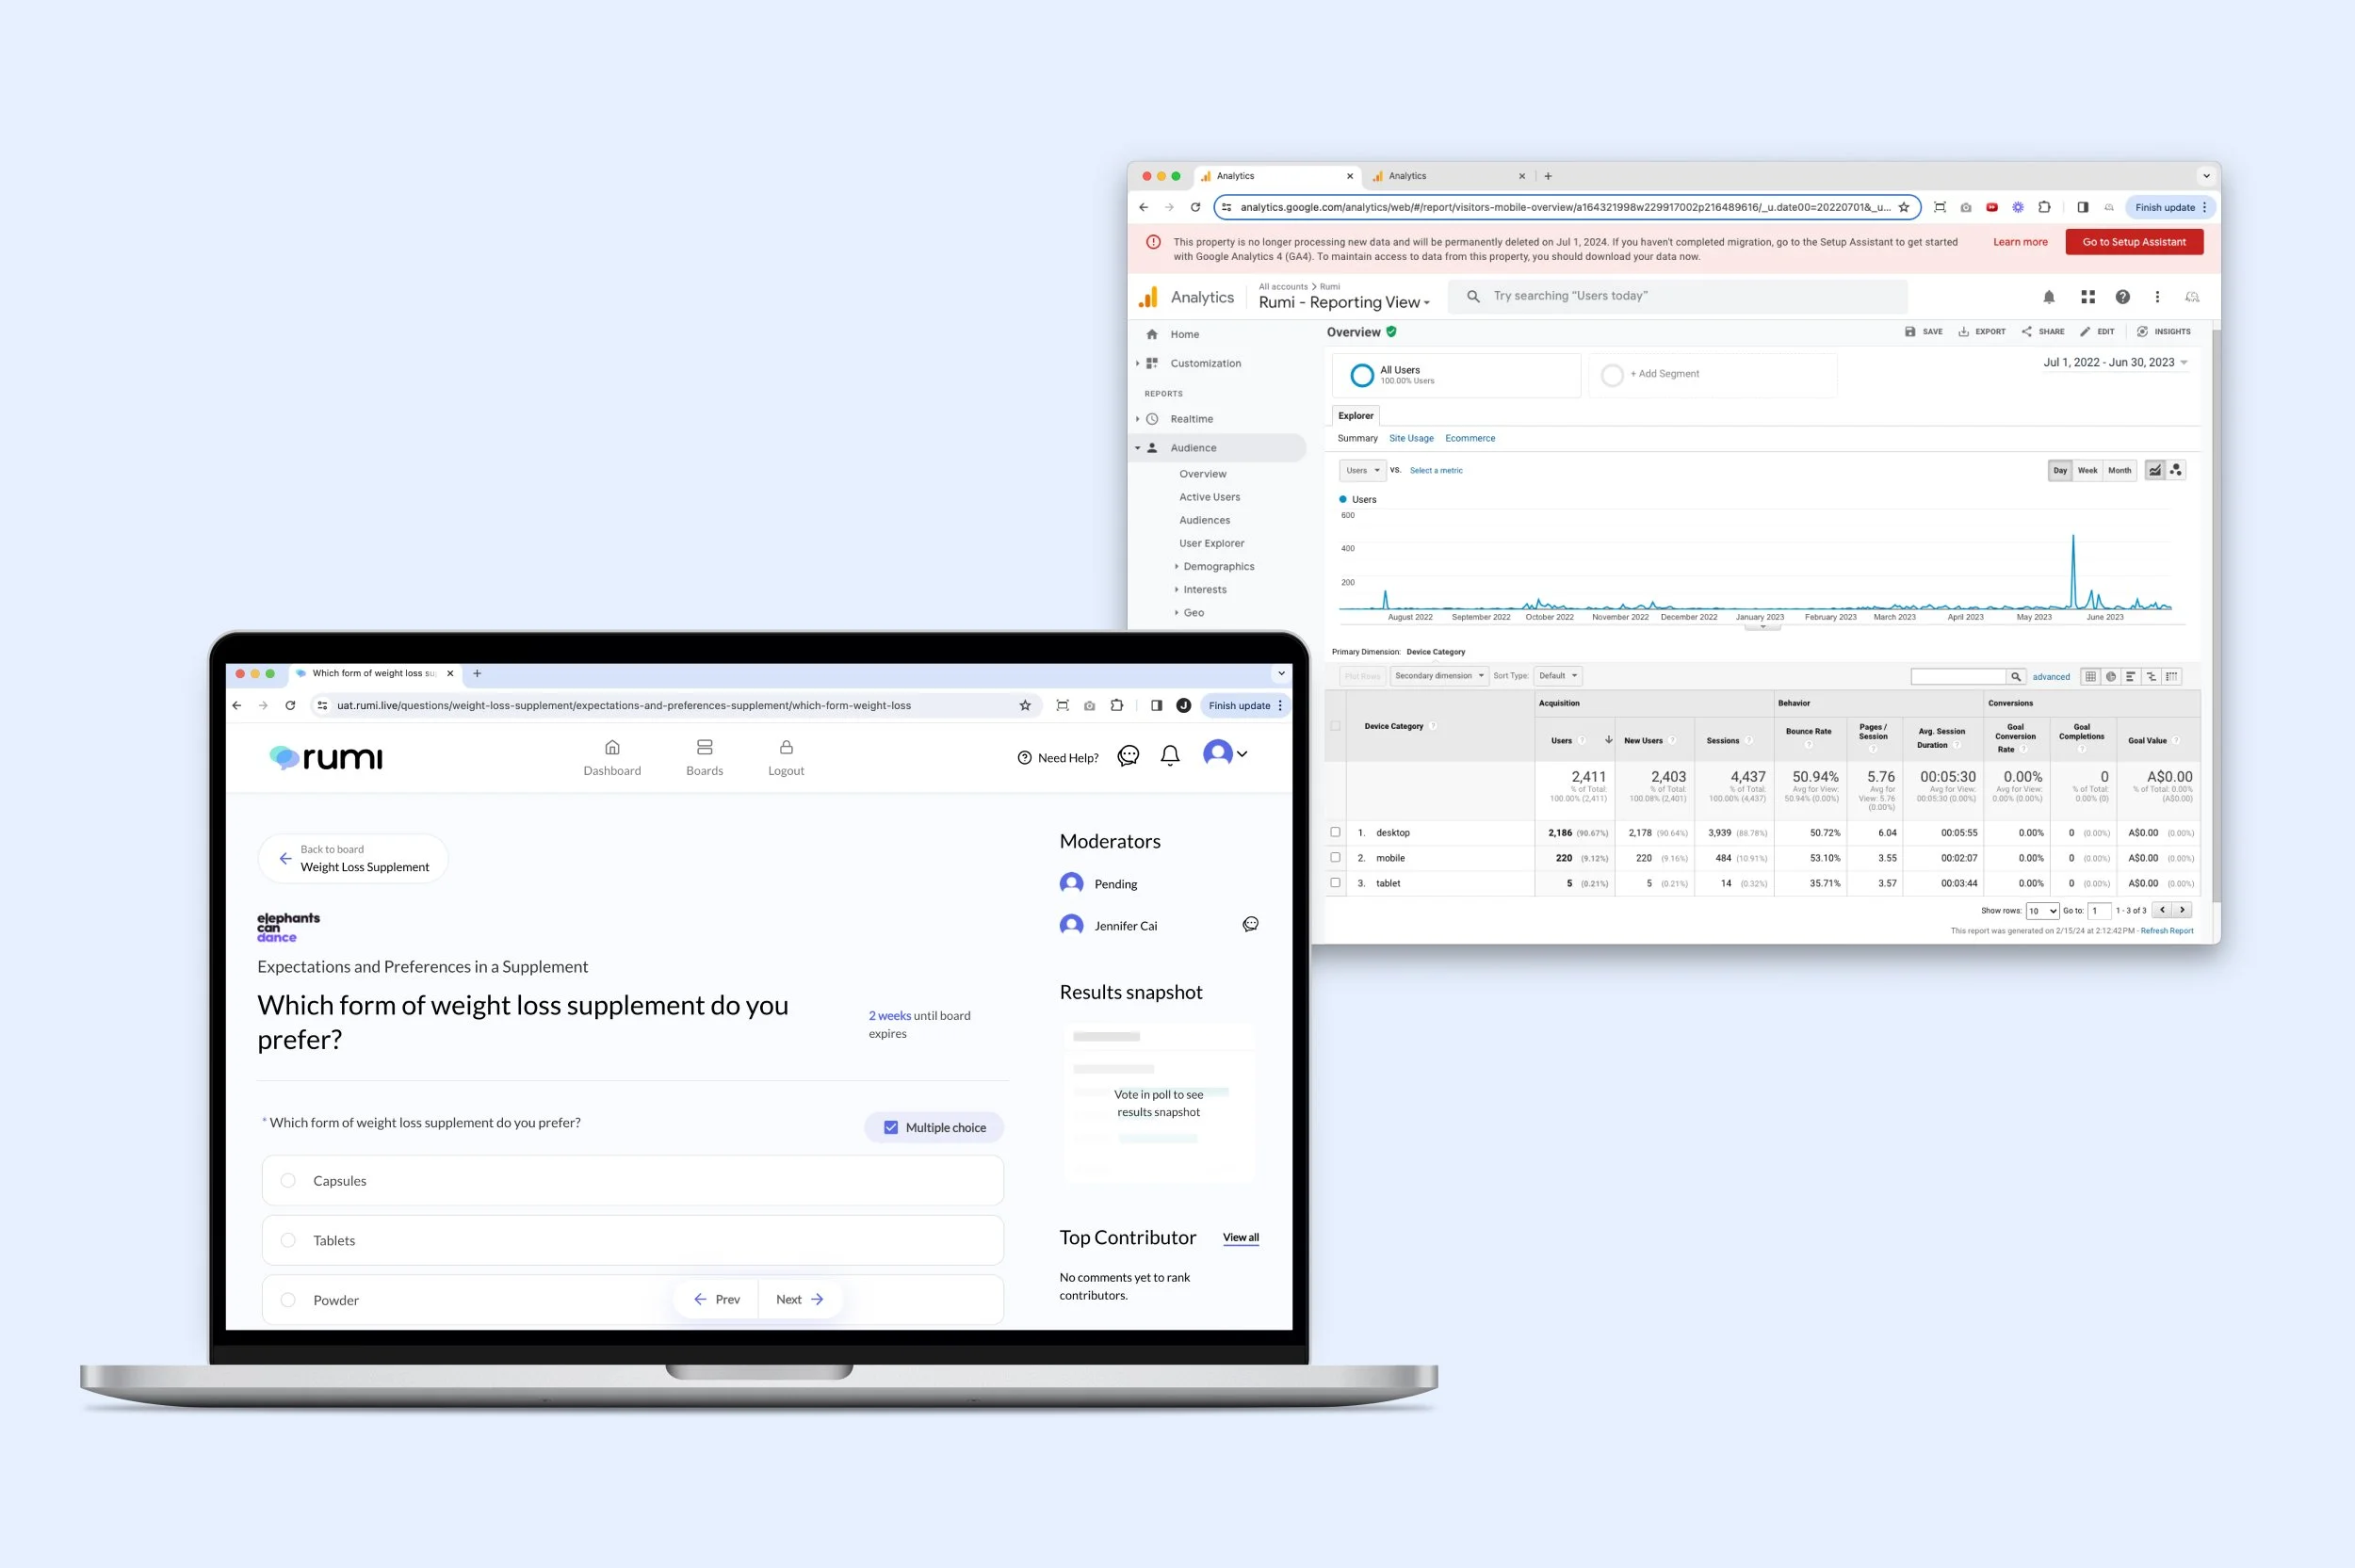The width and height of the screenshot is (2355, 1568).
Task: Select the Tablets radio option
Action: pos(288,1240)
